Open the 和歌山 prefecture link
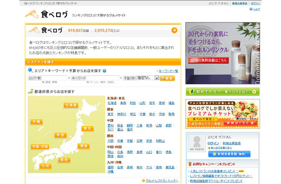 click(160, 141)
